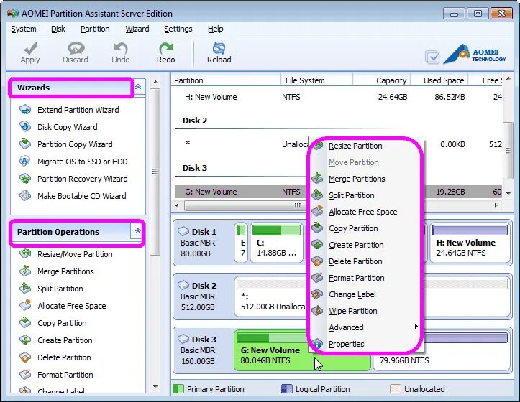Click sidebar Format Partition icon
Image resolution: width=520 pixels, height=402 pixels.
25,375
